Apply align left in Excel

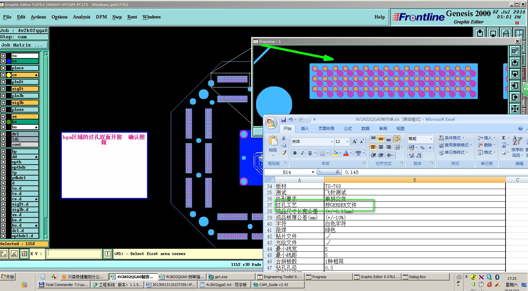373,147
